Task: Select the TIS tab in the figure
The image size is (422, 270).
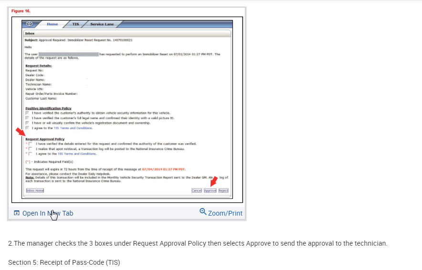Action: [x=75, y=24]
